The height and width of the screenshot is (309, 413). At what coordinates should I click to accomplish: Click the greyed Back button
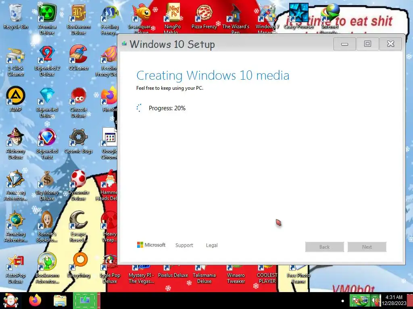tap(325, 247)
